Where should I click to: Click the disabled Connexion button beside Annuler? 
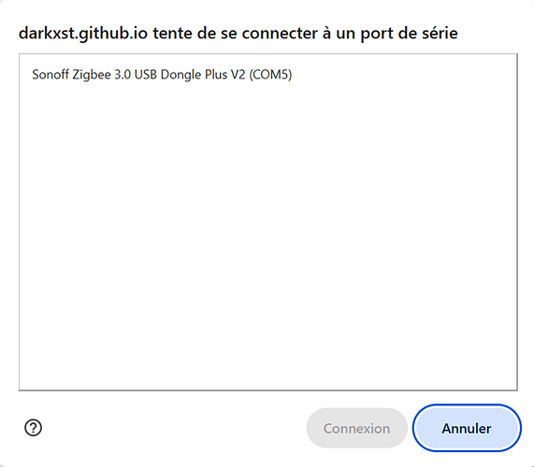[356, 428]
